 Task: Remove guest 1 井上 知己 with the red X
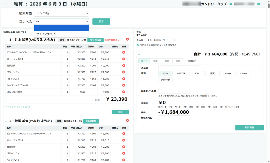point(127,39)
